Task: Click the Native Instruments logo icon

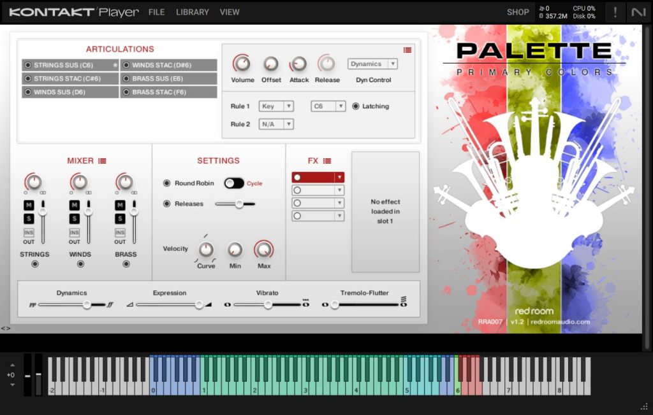Action: pyautogui.click(x=638, y=12)
